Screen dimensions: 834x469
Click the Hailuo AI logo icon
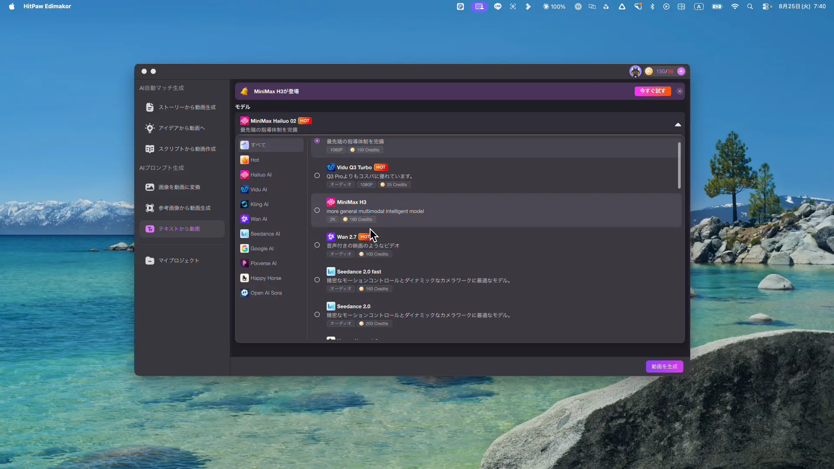245,175
